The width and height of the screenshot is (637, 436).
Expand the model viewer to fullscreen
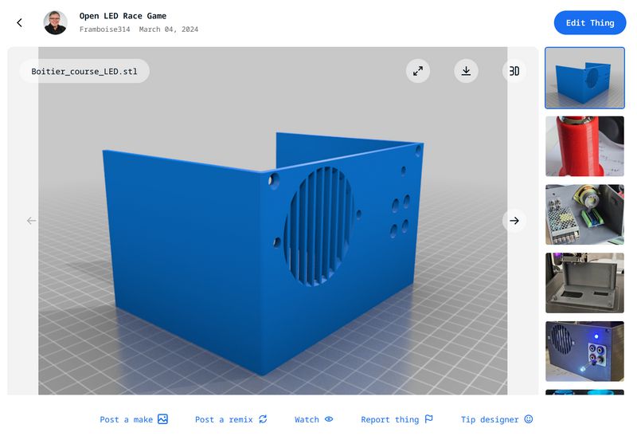[x=418, y=71]
